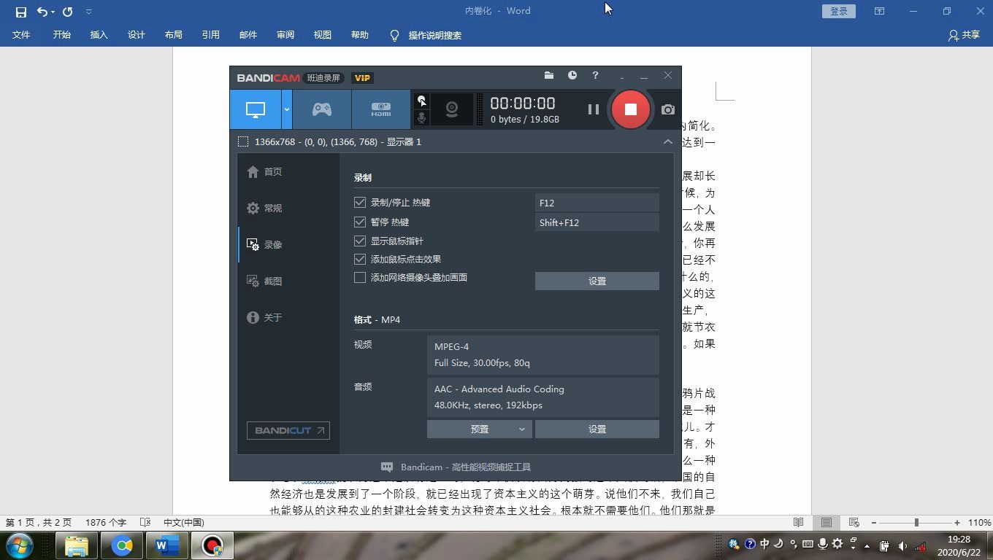Toggle microphone recording icon in Bandicam

pos(421,118)
